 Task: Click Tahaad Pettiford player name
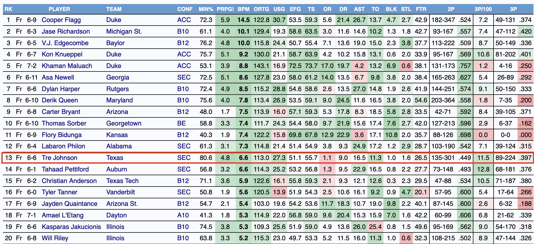click(65, 169)
